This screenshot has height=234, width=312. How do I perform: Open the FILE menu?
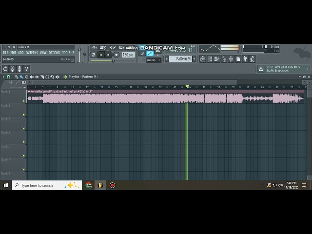click(x=5, y=53)
